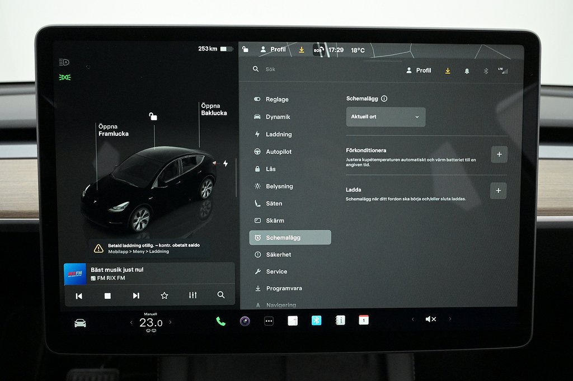The height and width of the screenshot is (381, 573).
Task: Click the Sök search field
Action: coord(325,69)
